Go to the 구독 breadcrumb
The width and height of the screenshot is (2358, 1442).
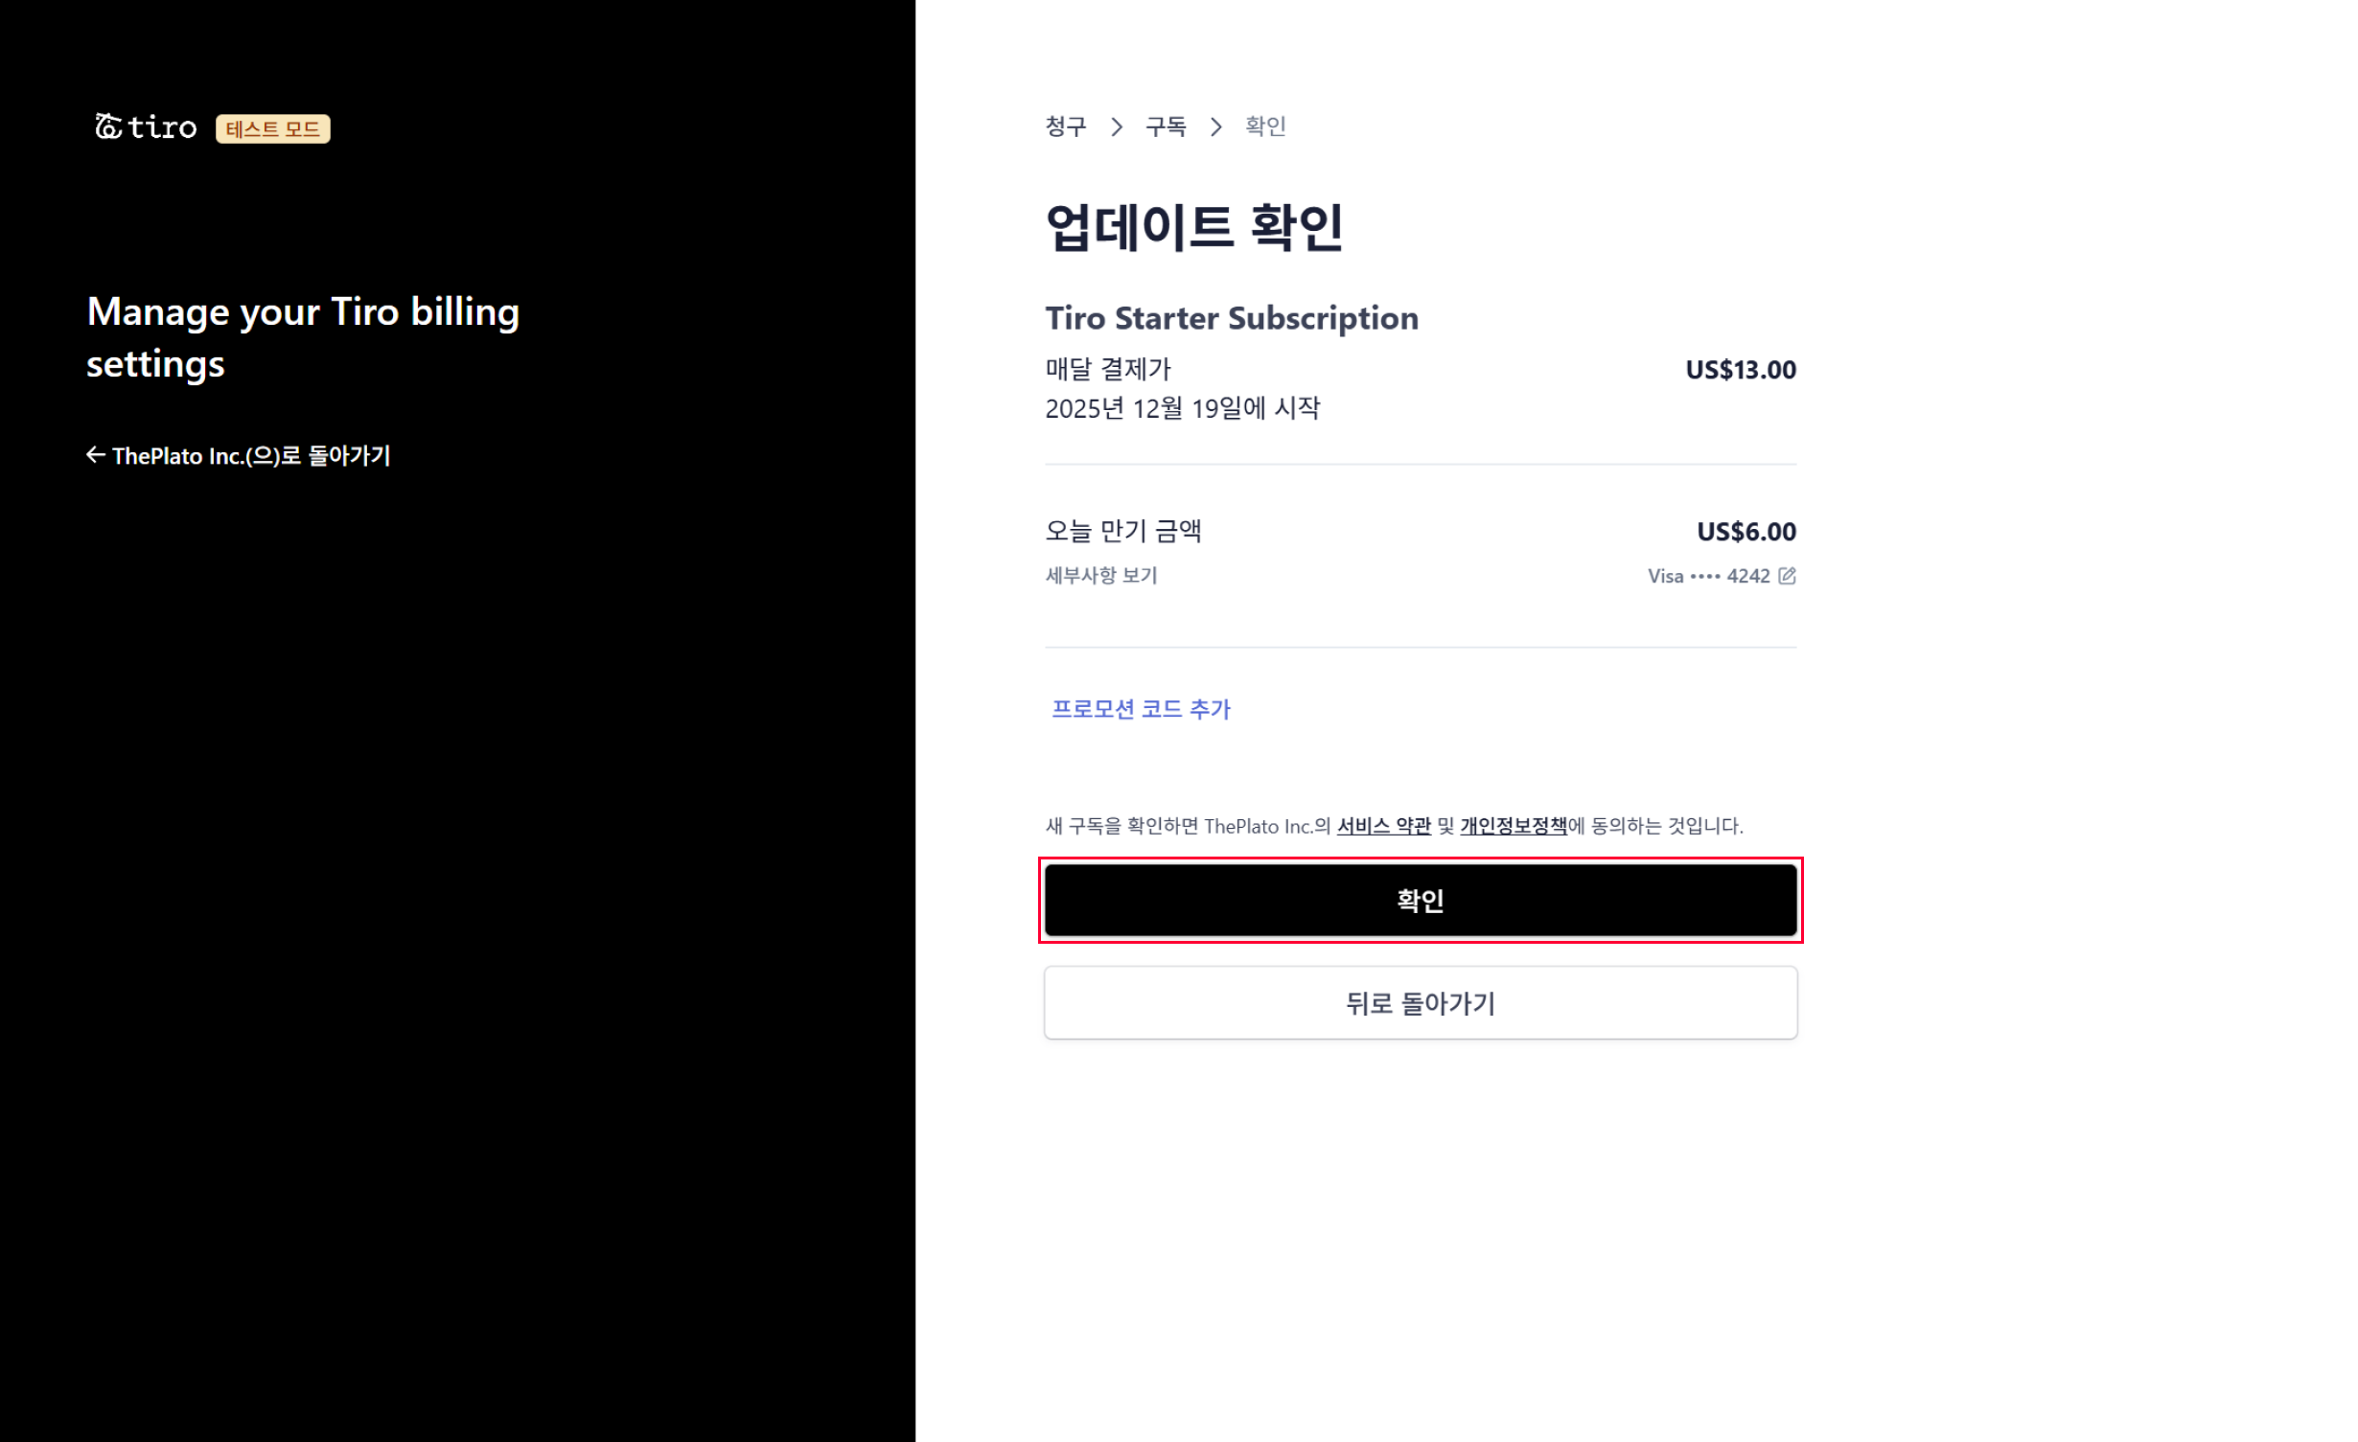coord(1167,126)
